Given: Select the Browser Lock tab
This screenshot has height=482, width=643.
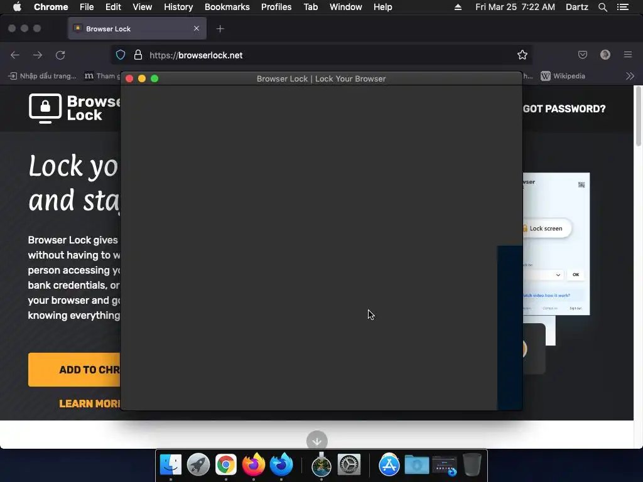Looking at the screenshot, I should click(x=137, y=29).
